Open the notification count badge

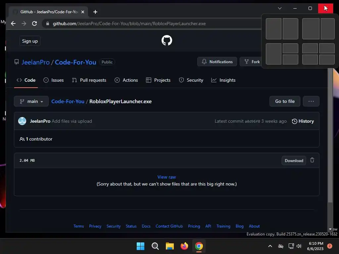329,246
